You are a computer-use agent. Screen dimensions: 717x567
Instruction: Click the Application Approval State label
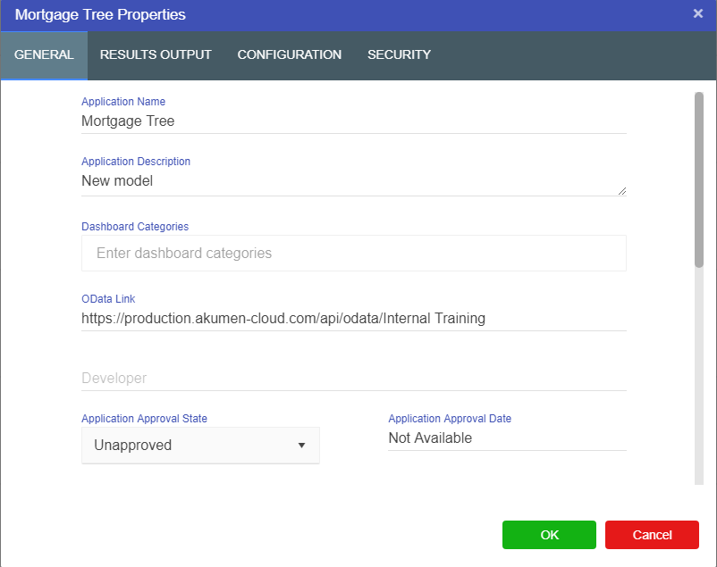pos(144,419)
